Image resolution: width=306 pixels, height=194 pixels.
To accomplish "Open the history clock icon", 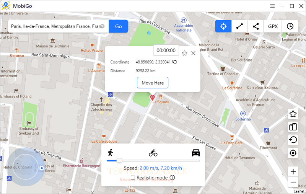I will (x=290, y=26).
